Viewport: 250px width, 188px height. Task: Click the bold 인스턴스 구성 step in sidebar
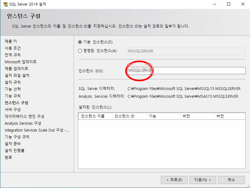click(16, 103)
